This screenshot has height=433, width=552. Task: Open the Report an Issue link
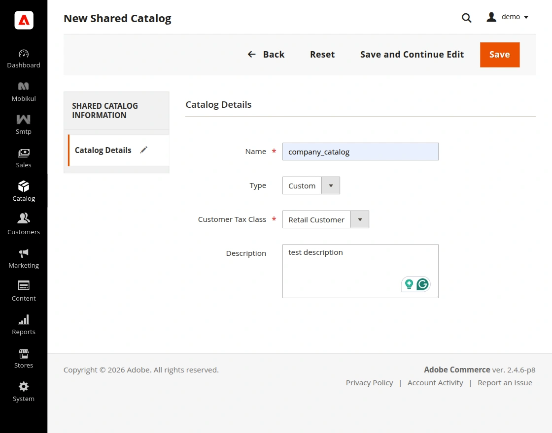click(505, 383)
